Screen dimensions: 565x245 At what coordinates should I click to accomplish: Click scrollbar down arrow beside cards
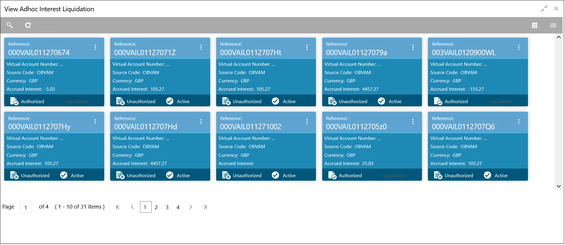pos(559,186)
